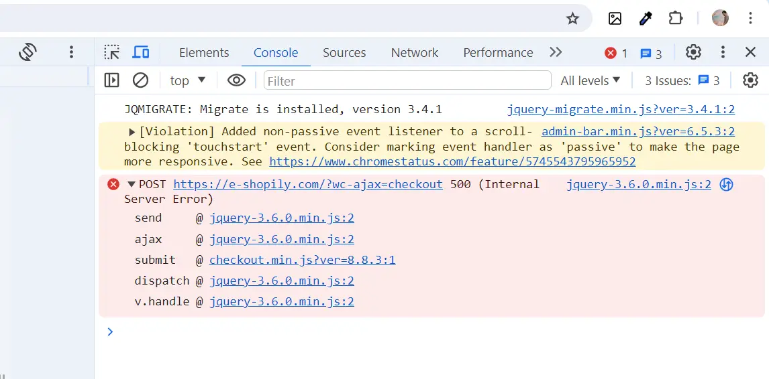Switch to the Sources tab

(344, 52)
